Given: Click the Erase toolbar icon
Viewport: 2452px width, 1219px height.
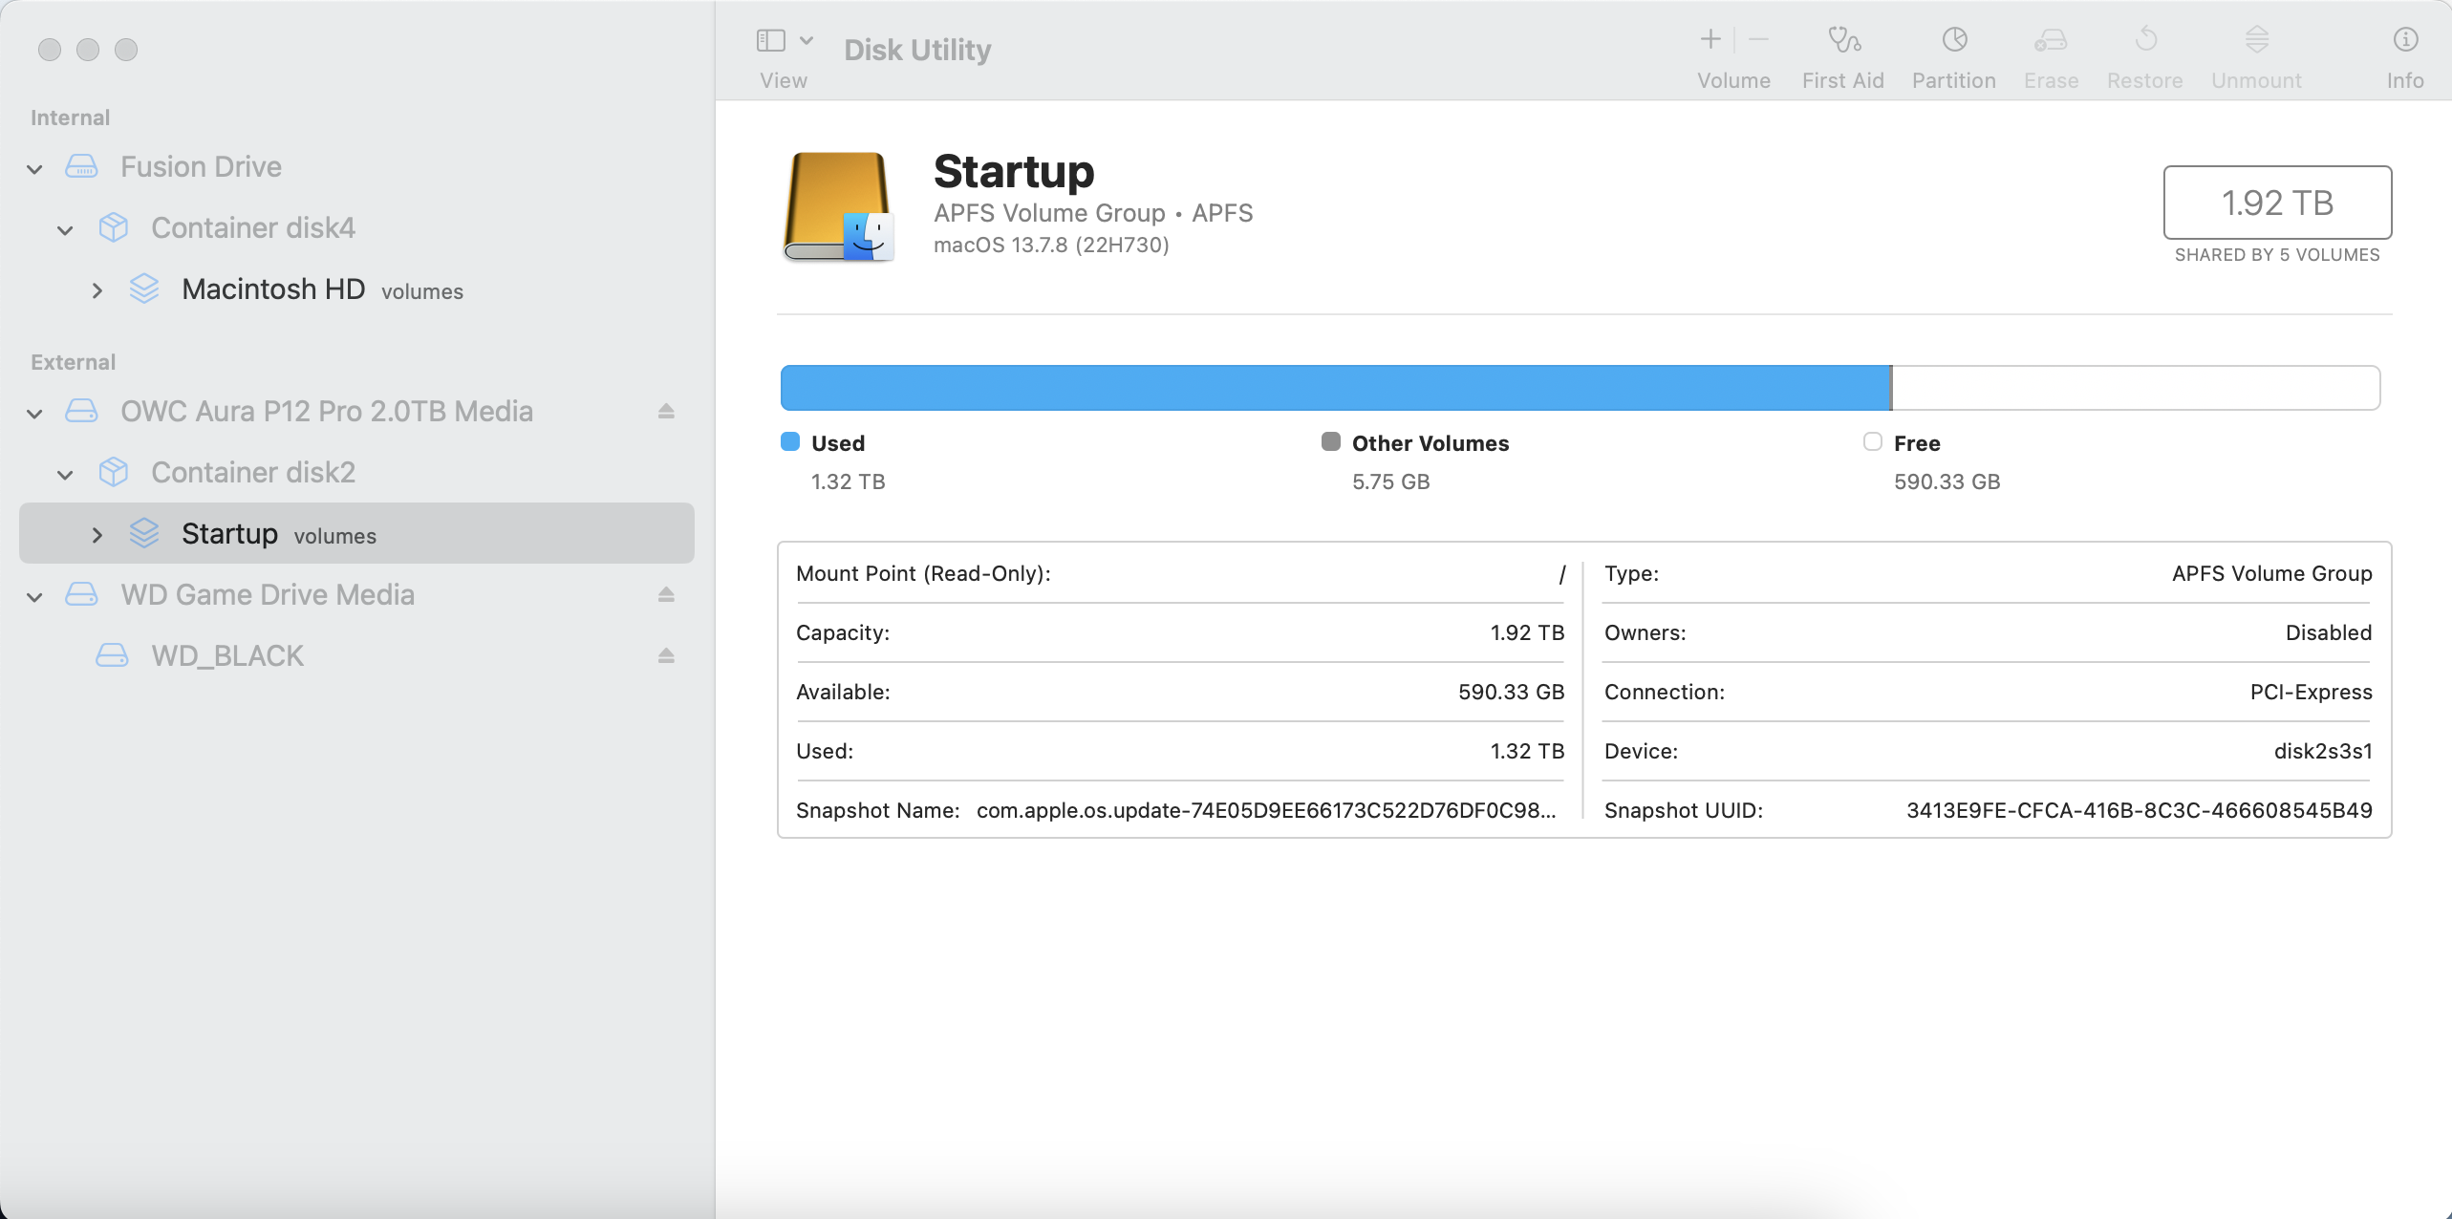Looking at the screenshot, I should click(x=2051, y=39).
